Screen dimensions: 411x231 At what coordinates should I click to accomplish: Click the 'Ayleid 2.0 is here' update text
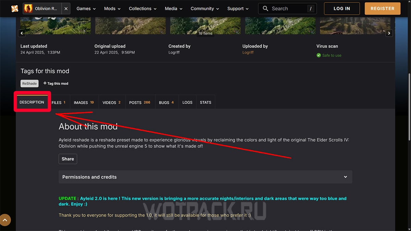click(202, 201)
